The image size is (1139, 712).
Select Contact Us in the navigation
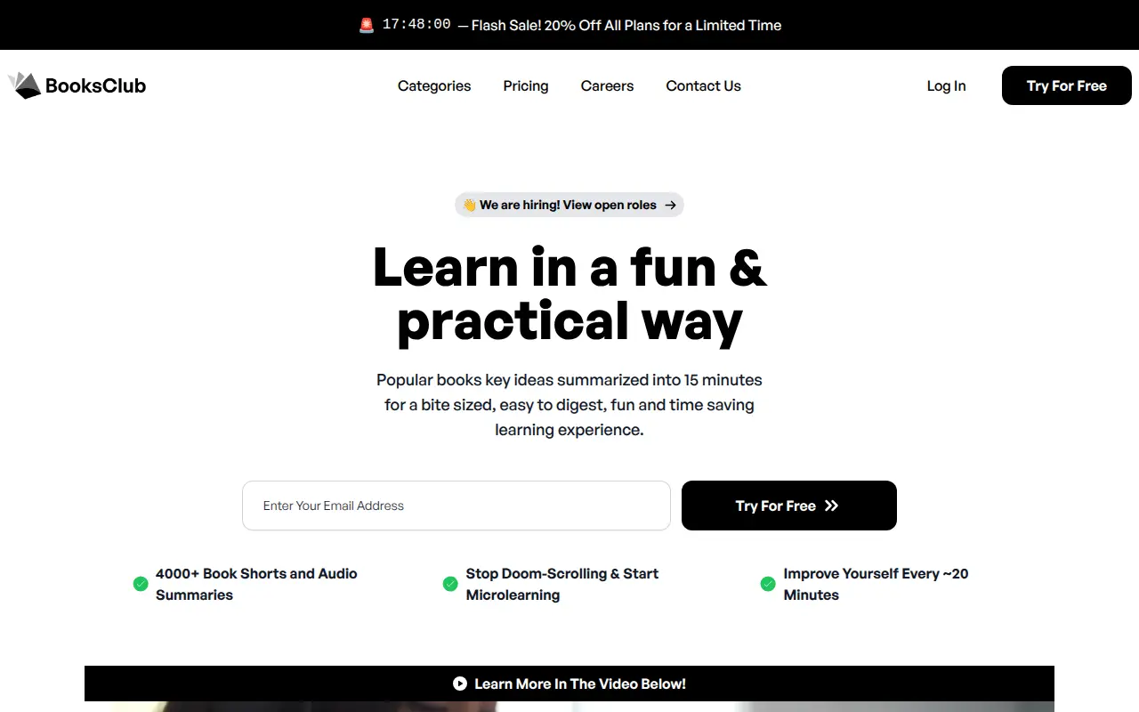(x=703, y=85)
